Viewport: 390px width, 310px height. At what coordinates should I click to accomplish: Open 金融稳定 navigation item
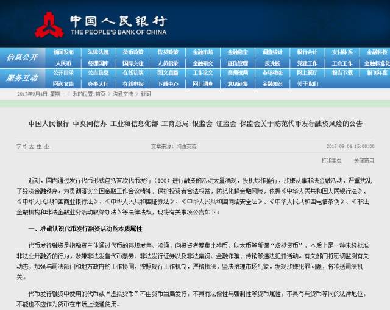point(238,52)
